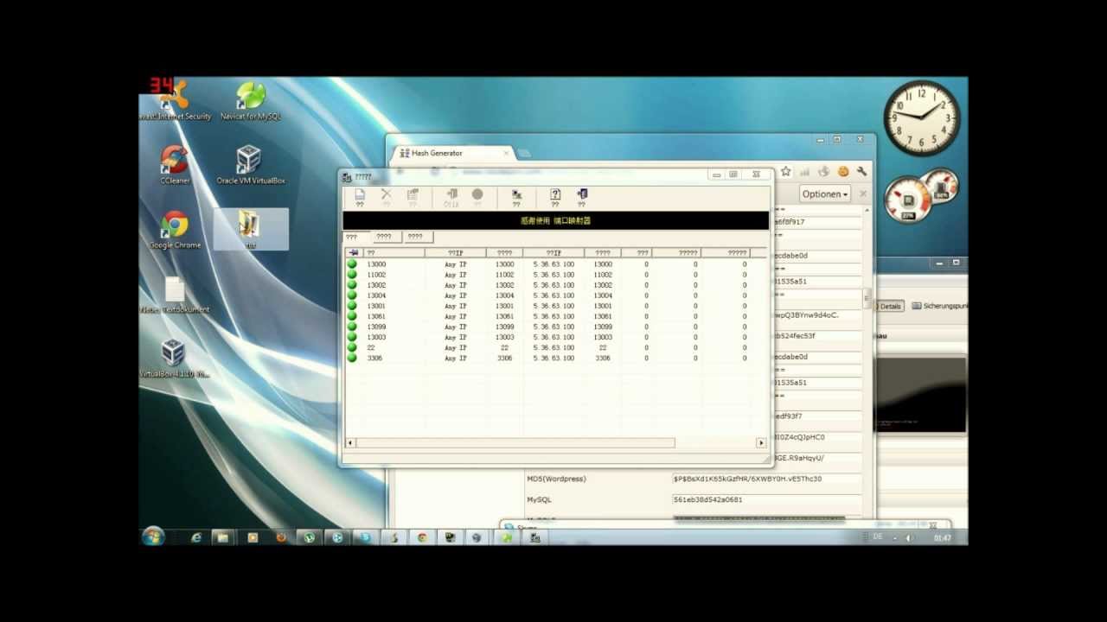The height and width of the screenshot is (622, 1107).
Task: Click the MySQL hash field 561eb38d542a0681
Action: point(766,499)
